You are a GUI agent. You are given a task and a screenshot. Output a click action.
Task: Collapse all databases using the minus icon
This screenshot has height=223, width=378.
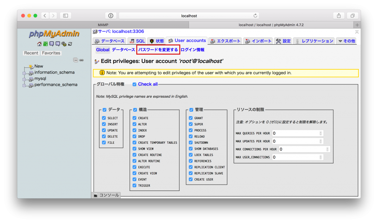click(x=76, y=60)
